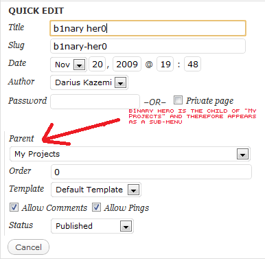Open the Author dropdown with Darius Kazemi
The height and width of the screenshot is (259, 265).
click(x=89, y=82)
